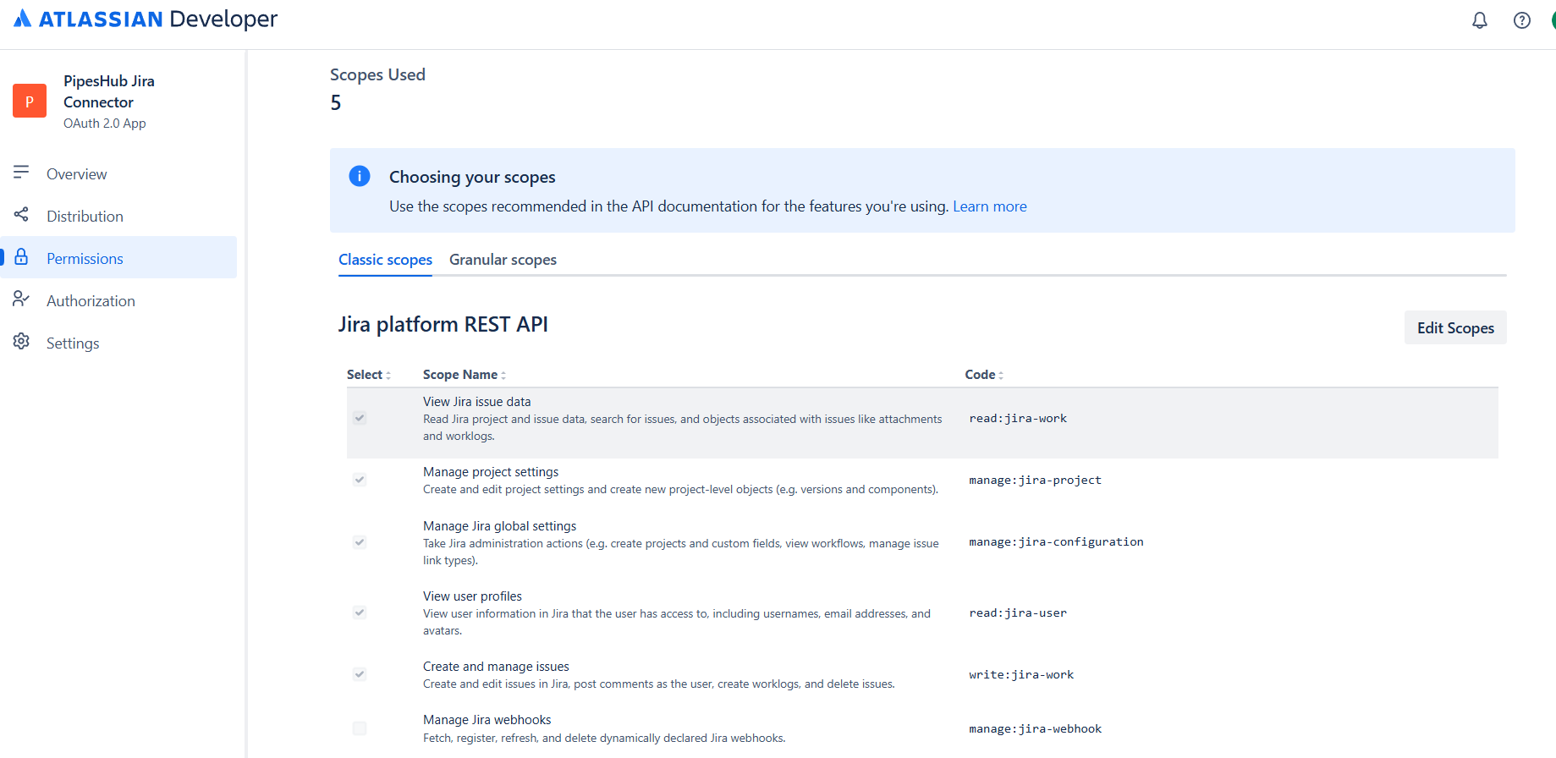Image resolution: width=1556 pixels, height=758 pixels.
Task: Toggle the Manage Jira global settings checkbox
Action: [360, 542]
